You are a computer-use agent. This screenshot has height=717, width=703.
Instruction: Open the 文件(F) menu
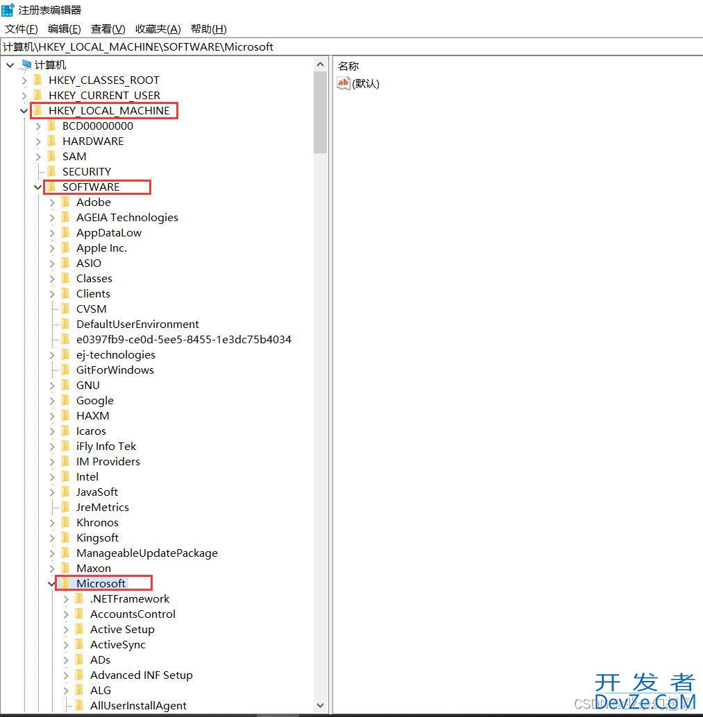(21, 29)
